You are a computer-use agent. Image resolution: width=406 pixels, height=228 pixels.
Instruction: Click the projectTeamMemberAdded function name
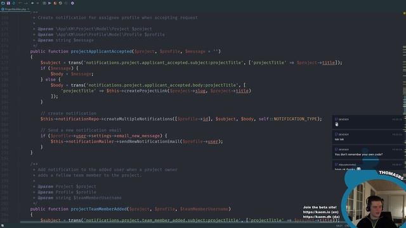point(99,209)
